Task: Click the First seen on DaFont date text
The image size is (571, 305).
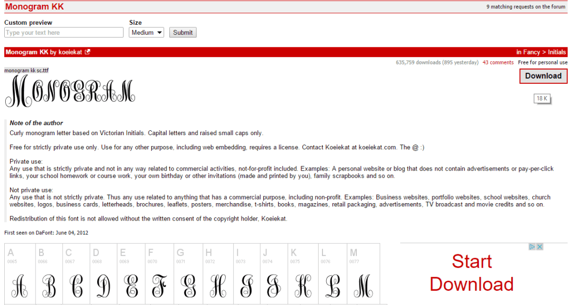Action: (x=46, y=233)
